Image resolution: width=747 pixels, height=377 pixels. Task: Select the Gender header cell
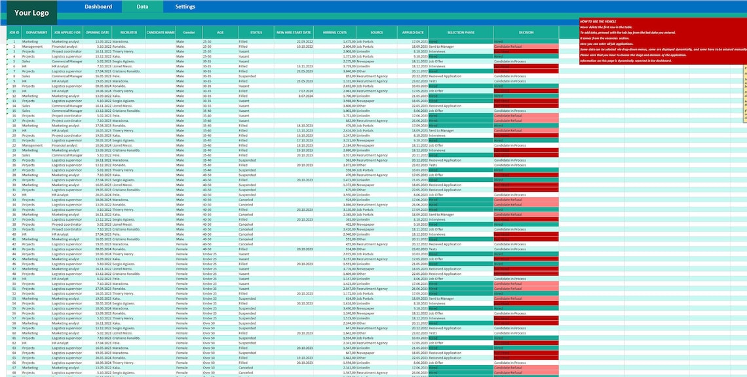(188, 31)
